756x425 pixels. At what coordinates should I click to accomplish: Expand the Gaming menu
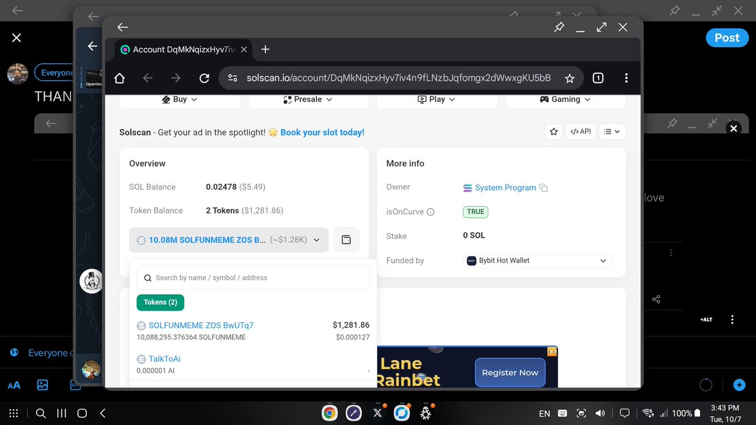[x=565, y=99]
